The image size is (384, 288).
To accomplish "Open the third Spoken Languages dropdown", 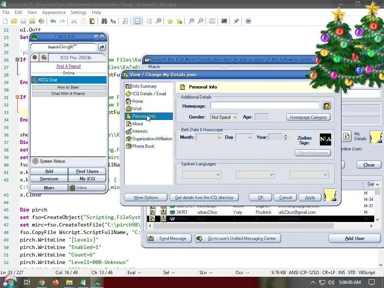I will [x=309, y=175].
